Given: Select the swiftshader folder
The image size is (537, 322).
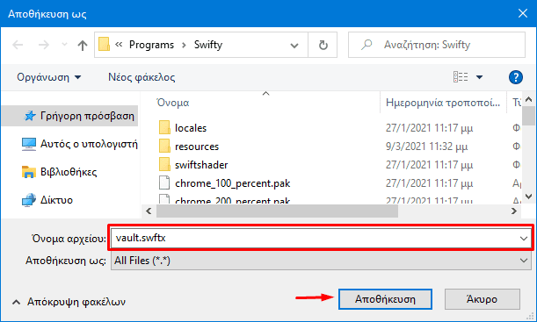Looking at the screenshot, I should point(201,165).
